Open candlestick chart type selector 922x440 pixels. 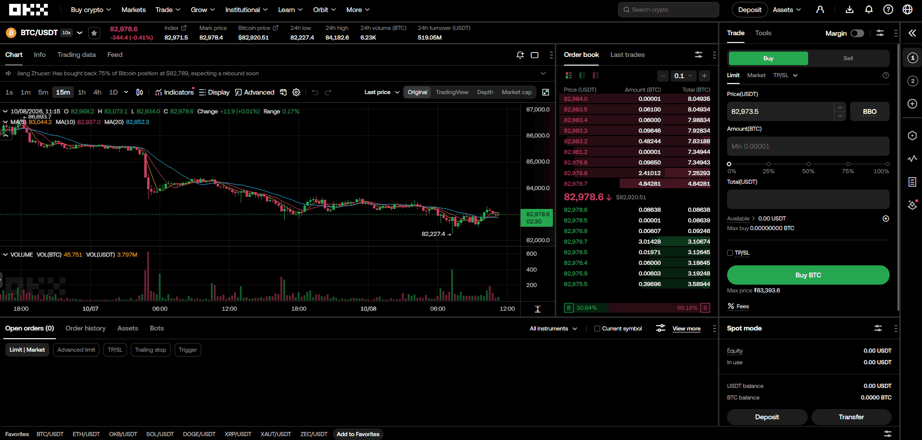[x=139, y=92]
